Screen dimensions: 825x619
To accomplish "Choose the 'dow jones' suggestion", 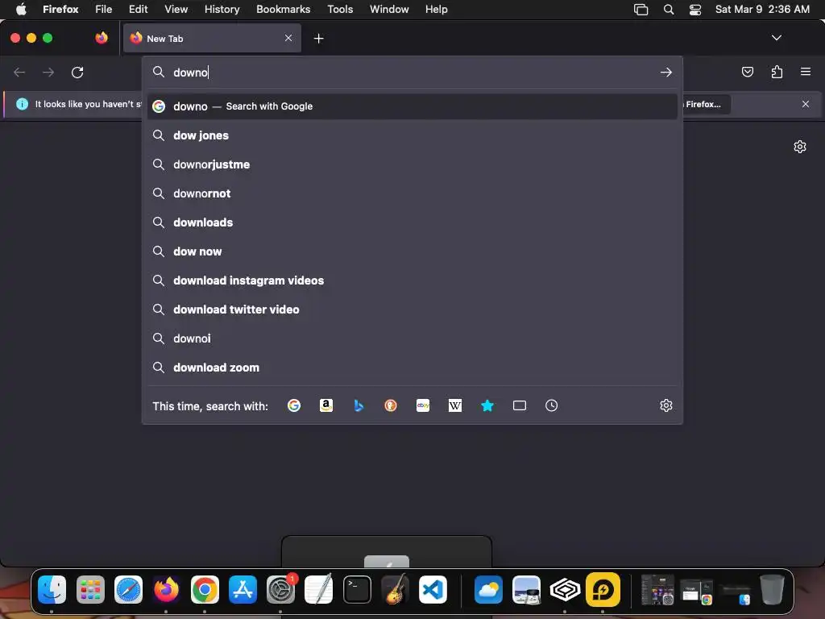I will pyautogui.click(x=412, y=135).
